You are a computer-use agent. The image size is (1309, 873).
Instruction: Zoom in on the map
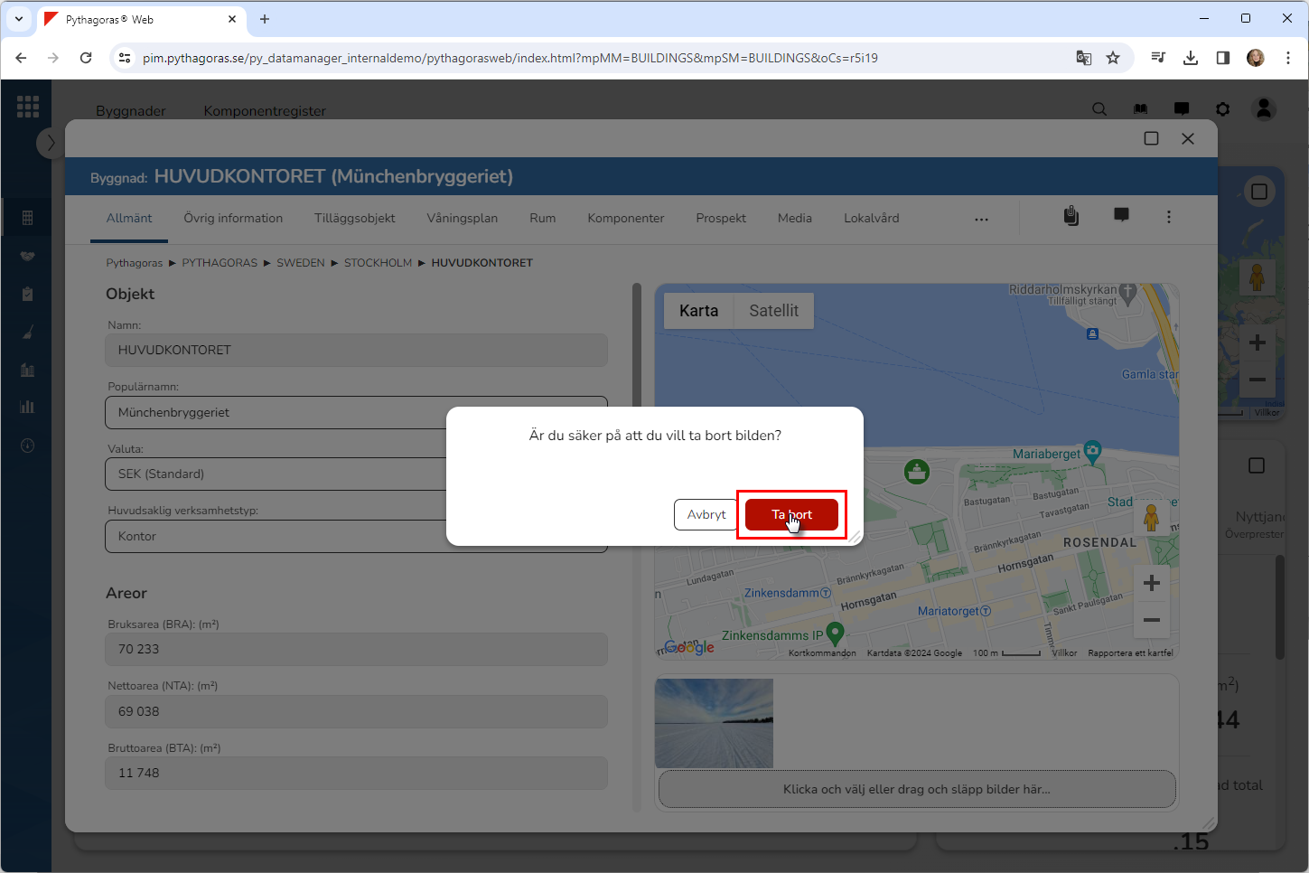click(x=1151, y=583)
